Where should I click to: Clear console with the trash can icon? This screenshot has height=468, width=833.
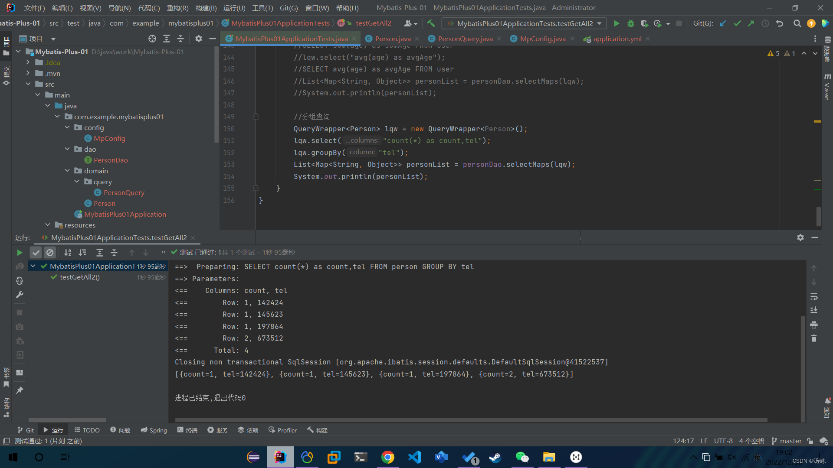point(814,338)
